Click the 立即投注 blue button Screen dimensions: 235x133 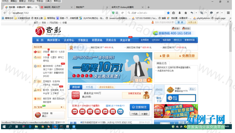[x=139, y=107]
